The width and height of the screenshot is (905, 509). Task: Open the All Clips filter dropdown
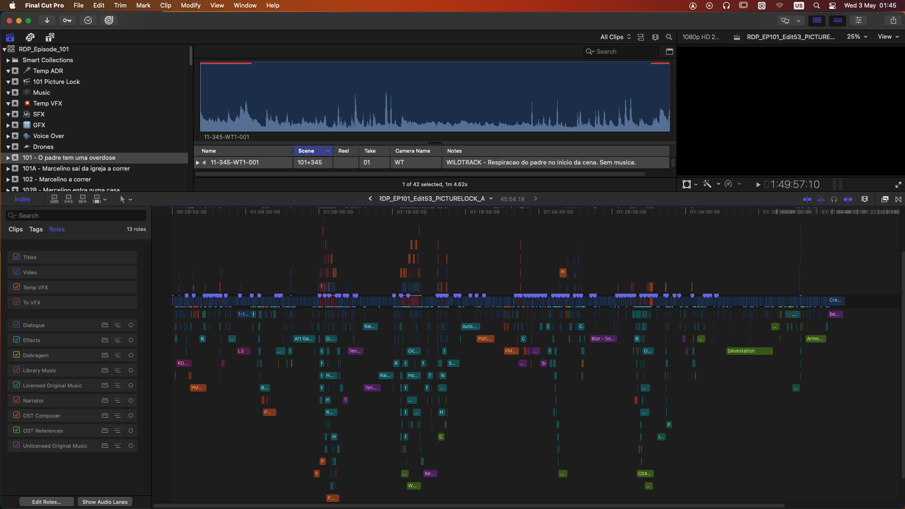pyautogui.click(x=615, y=37)
